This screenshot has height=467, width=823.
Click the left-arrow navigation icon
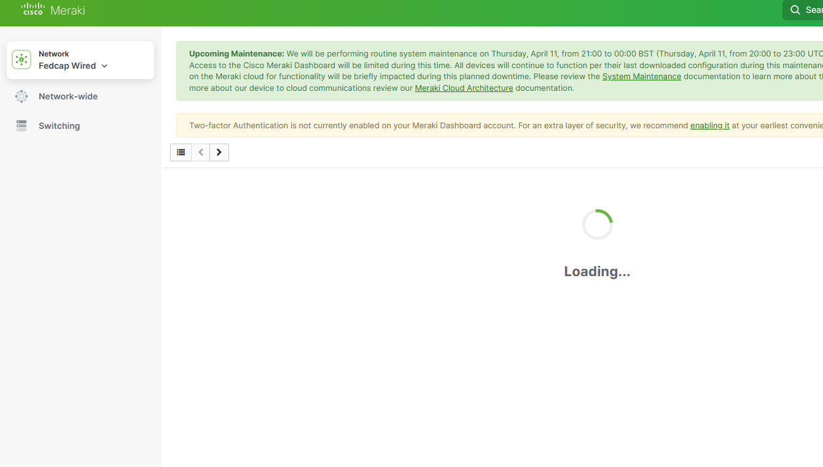[200, 152]
